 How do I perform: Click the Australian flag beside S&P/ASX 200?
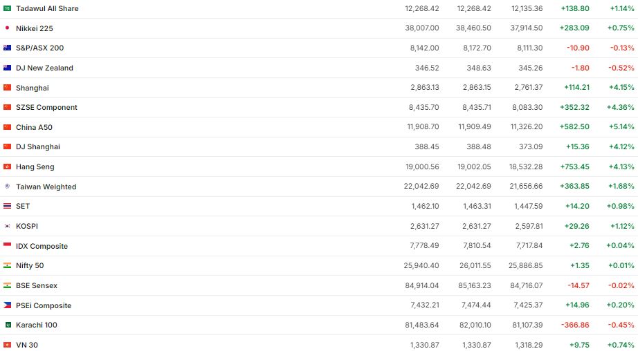point(7,48)
